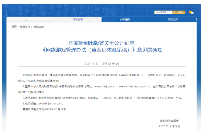Click the www.chinalaw.gov.cn URL text

tap(133, 87)
